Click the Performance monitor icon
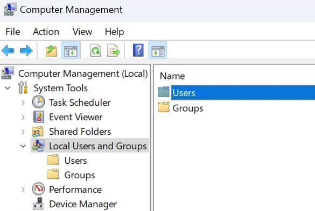 [38, 189]
